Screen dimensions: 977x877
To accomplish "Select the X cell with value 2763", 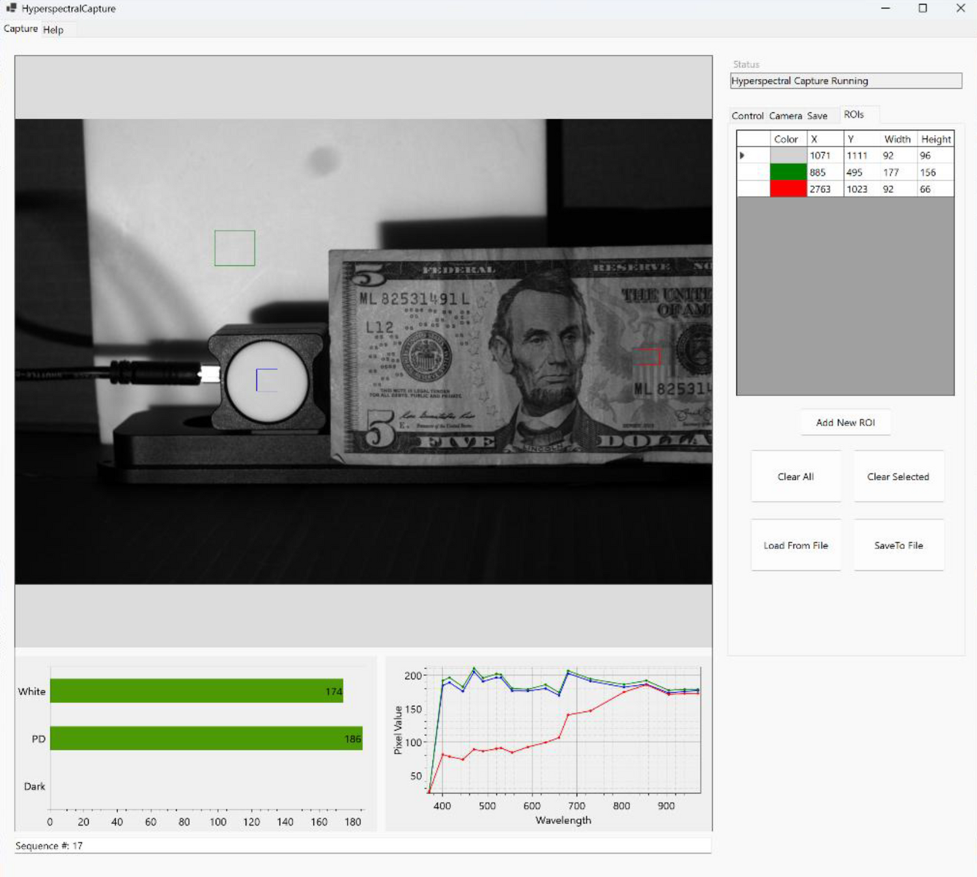I will (x=825, y=189).
